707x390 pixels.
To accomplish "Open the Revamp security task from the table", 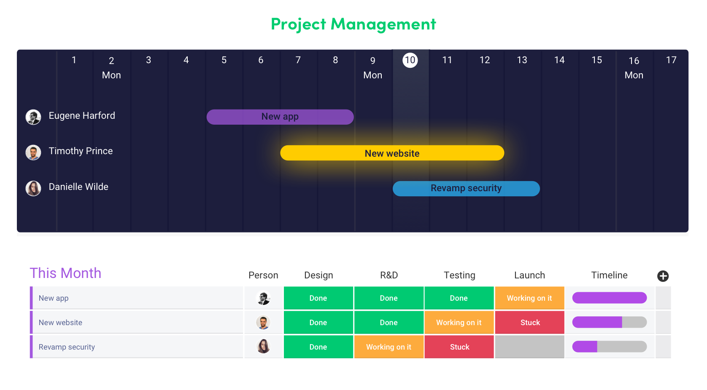I will tap(66, 347).
